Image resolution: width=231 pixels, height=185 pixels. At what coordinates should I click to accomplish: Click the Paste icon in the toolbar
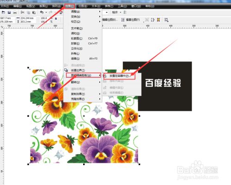[x=34, y=12]
